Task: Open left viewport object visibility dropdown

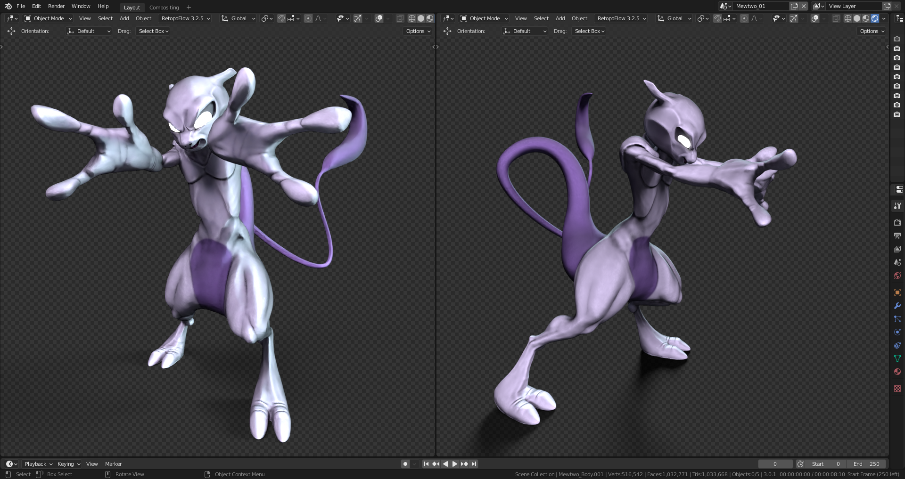Action: pyautogui.click(x=343, y=18)
